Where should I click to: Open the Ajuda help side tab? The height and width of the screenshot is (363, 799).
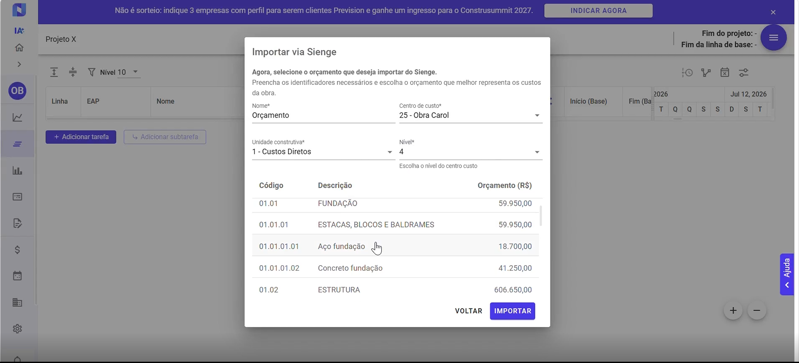[787, 274]
